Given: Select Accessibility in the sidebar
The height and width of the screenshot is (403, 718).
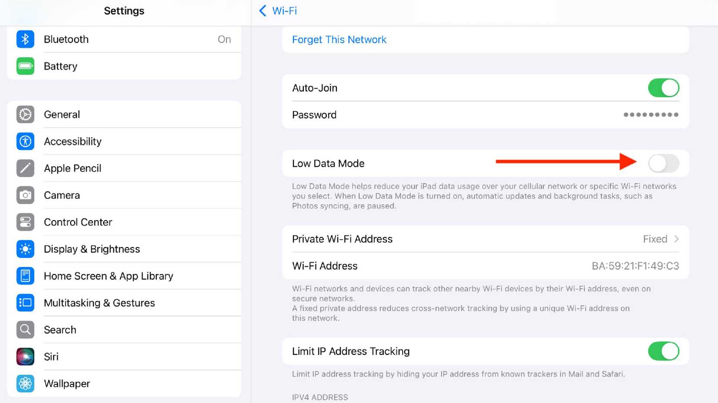Looking at the screenshot, I should pyautogui.click(x=124, y=141).
